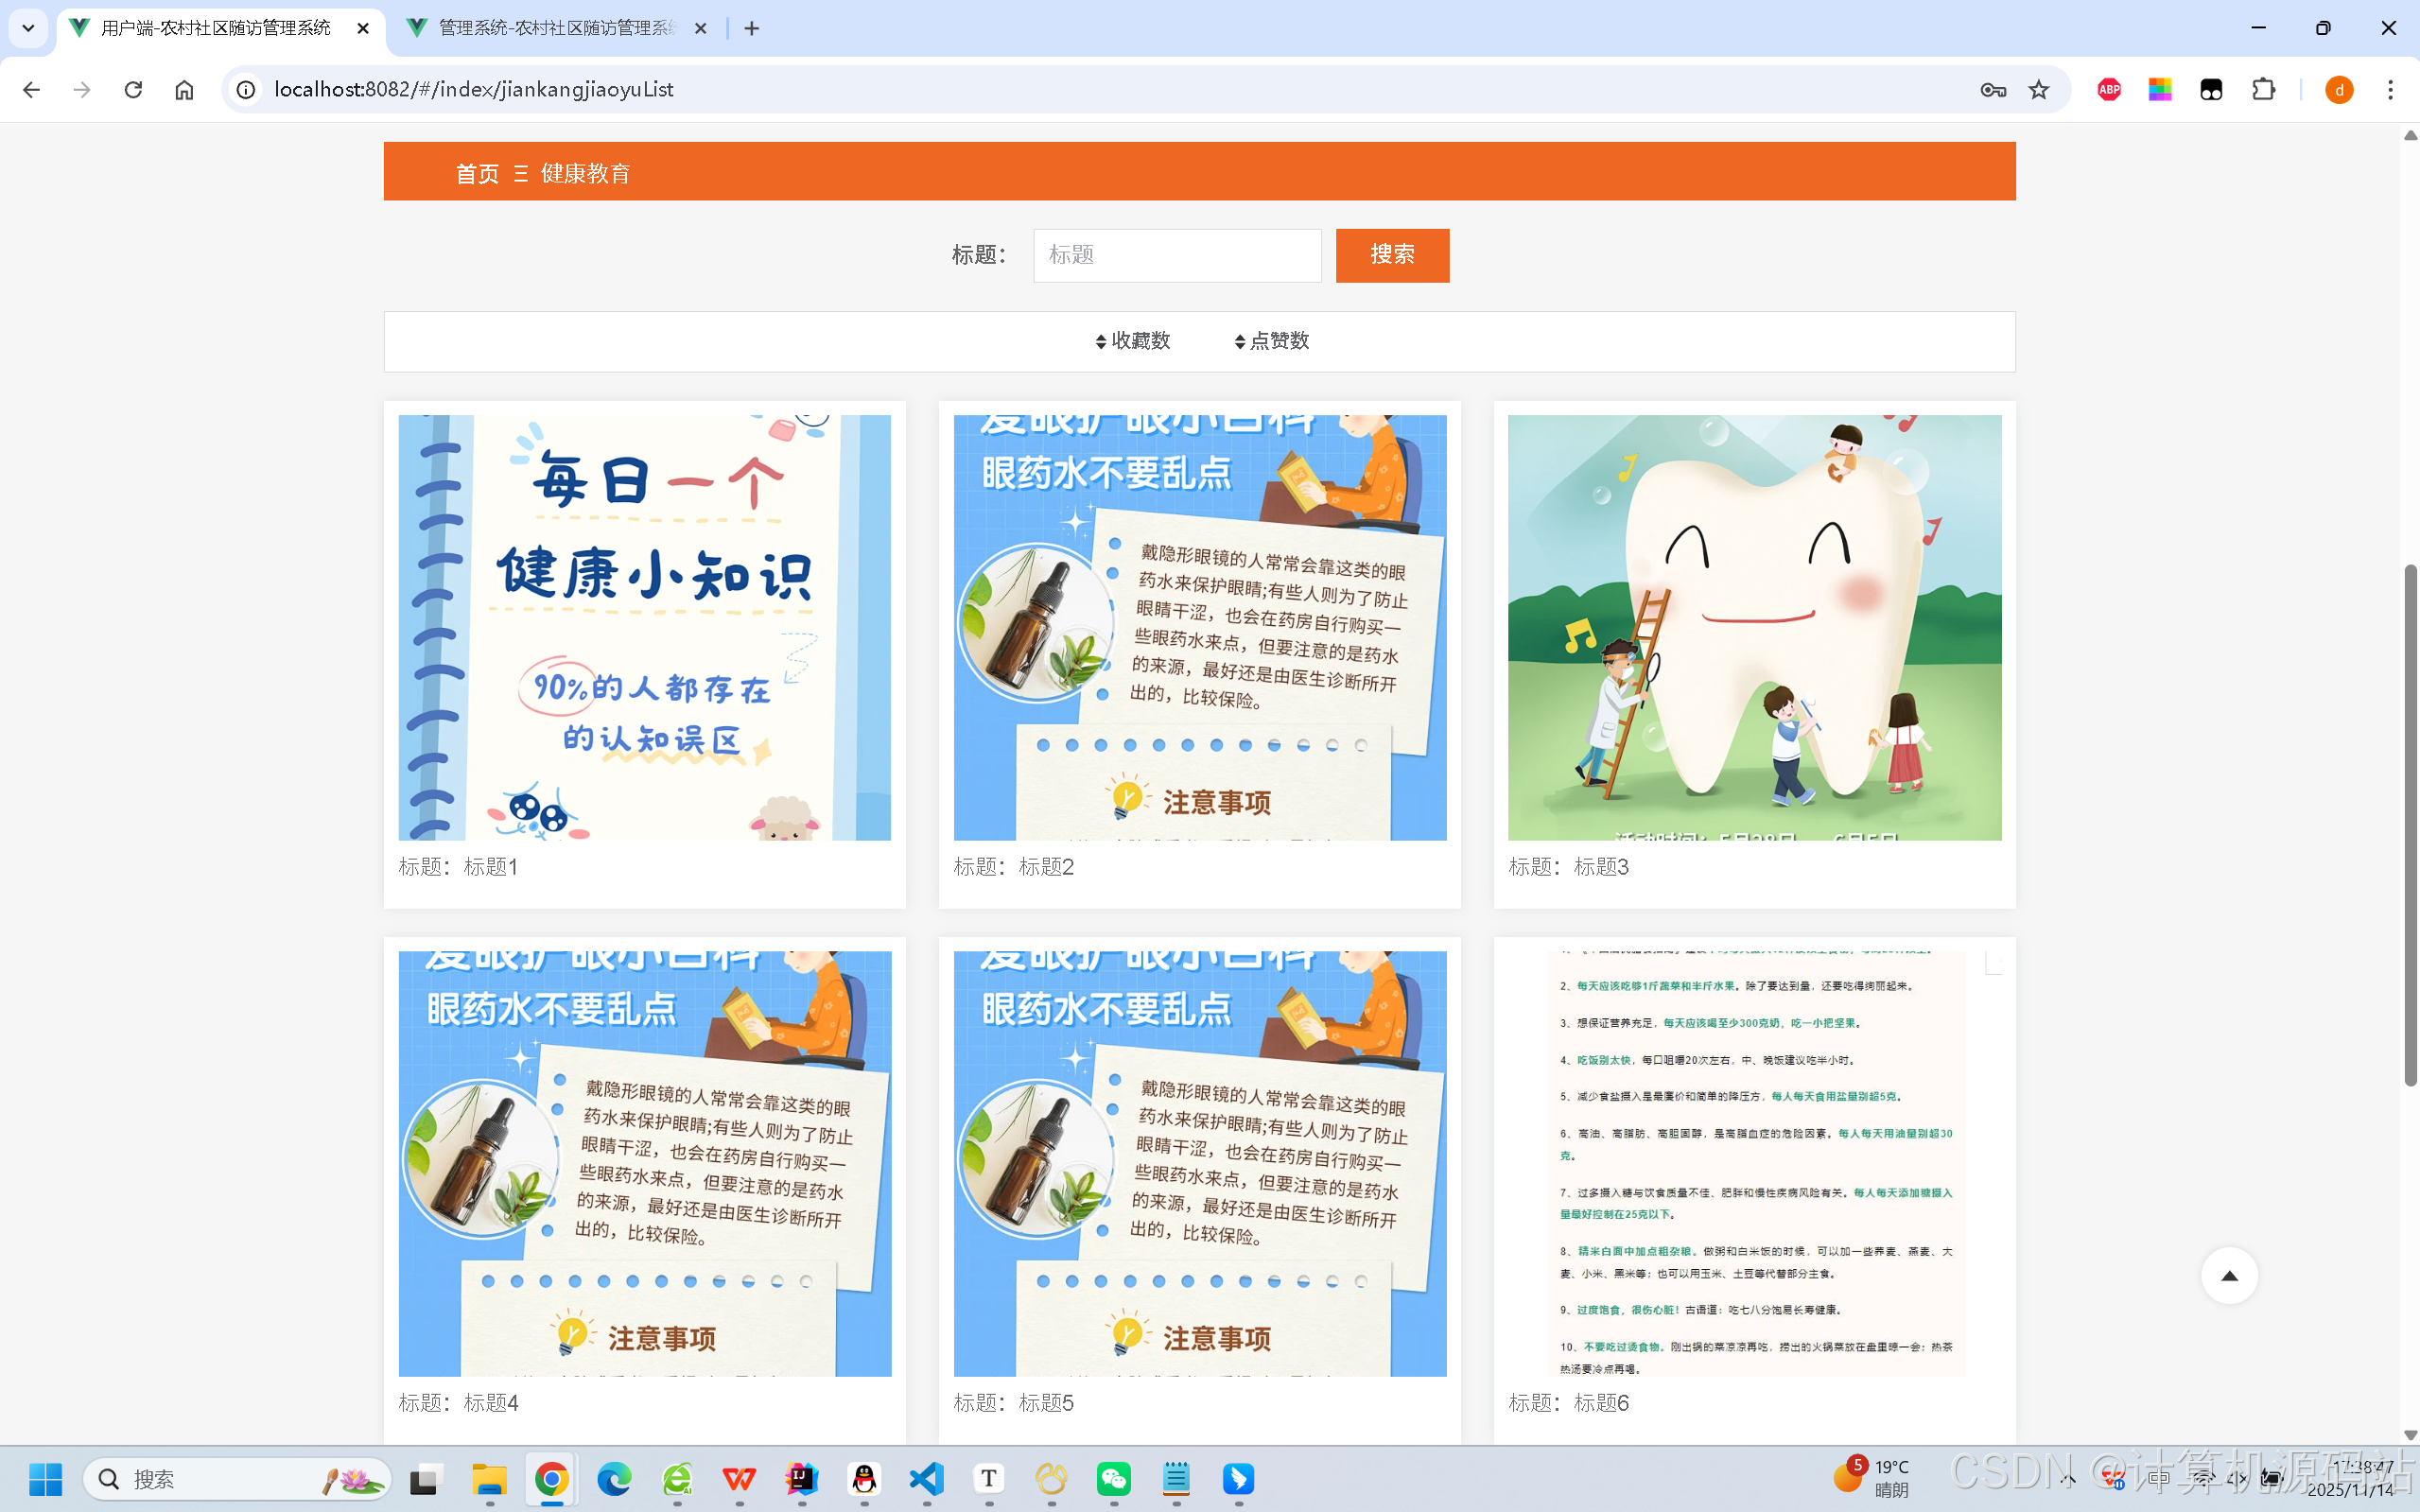Image resolution: width=2420 pixels, height=1512 pixels.
Task: Open the Extensions puzzle menu
Action: click(2263, 90)
